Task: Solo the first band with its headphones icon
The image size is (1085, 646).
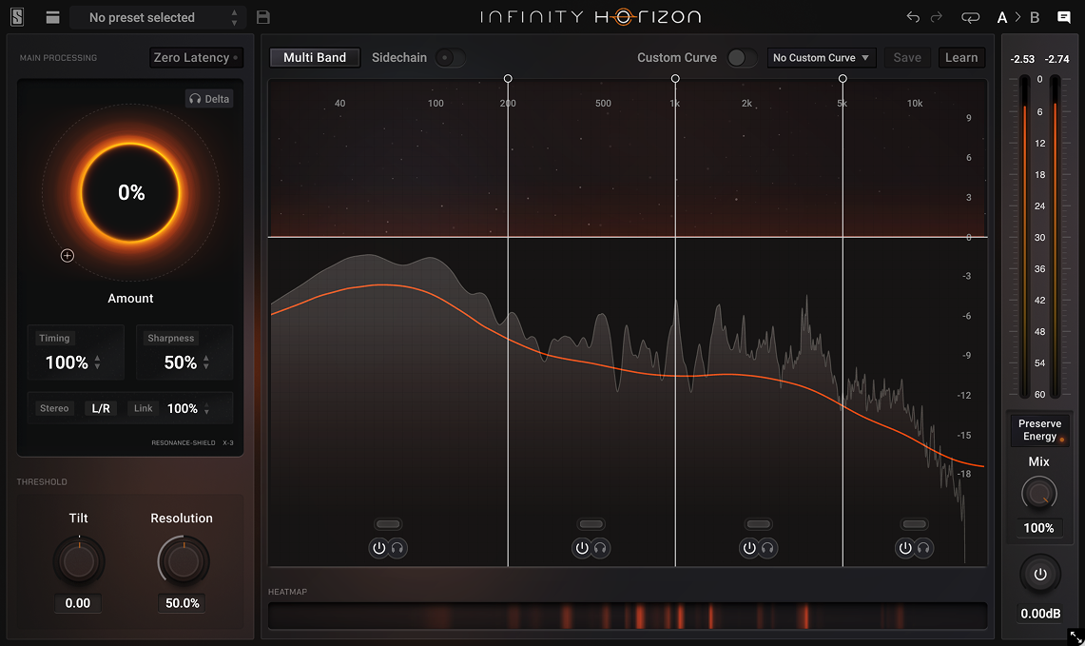Action: click(x=397, y=548)
